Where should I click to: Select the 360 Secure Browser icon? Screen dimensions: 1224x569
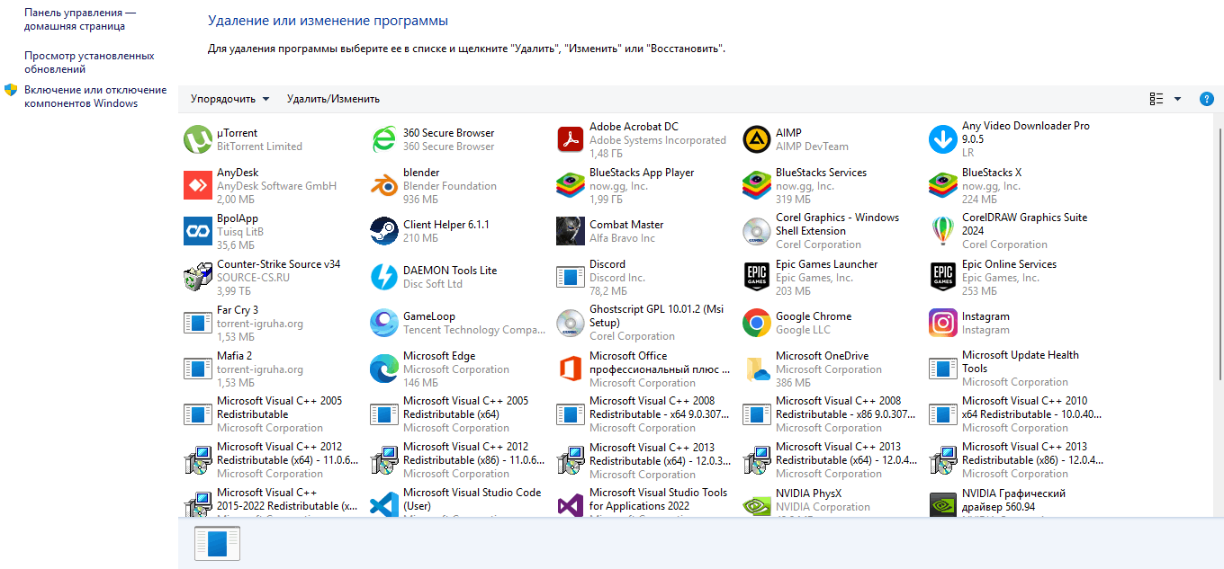[x=384, y=139]
